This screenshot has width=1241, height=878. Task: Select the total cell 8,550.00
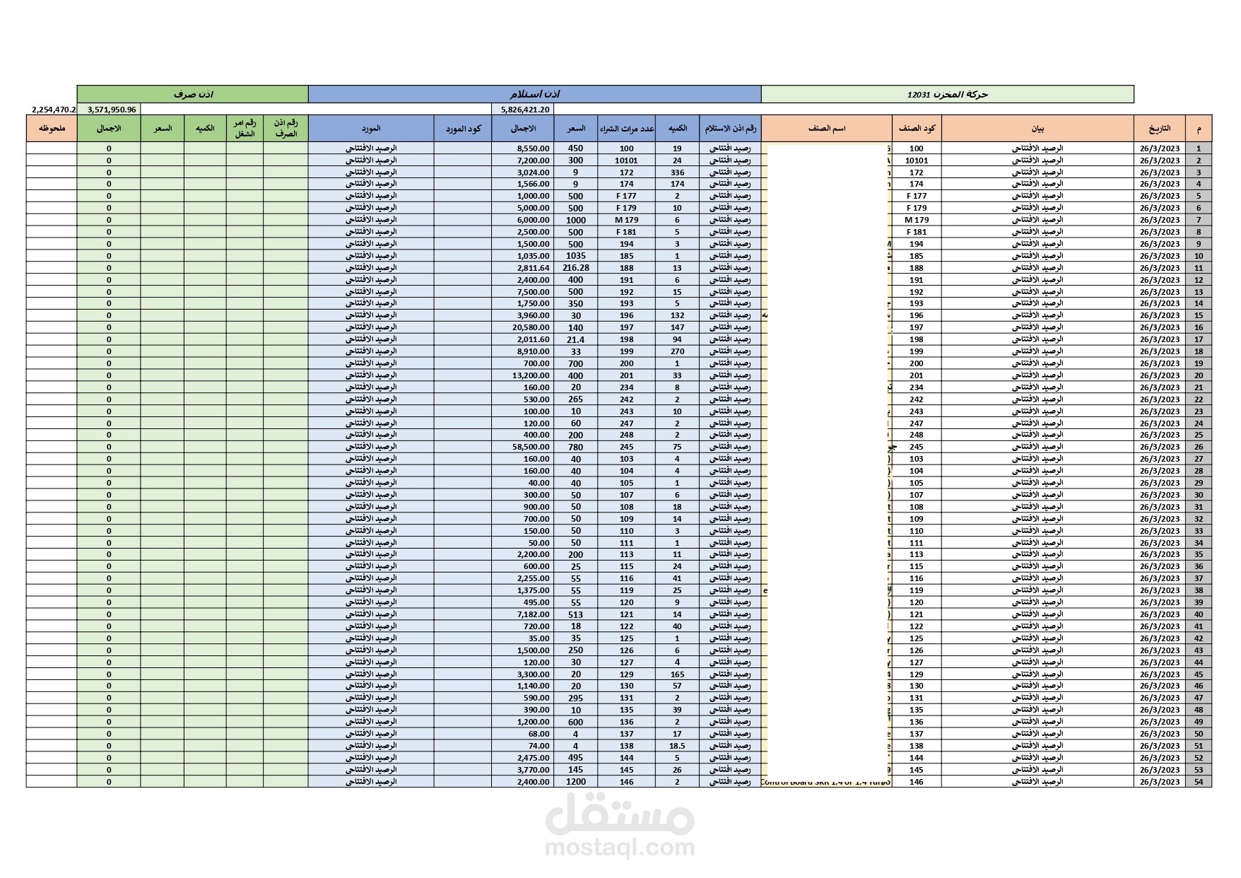pos(523,148)
